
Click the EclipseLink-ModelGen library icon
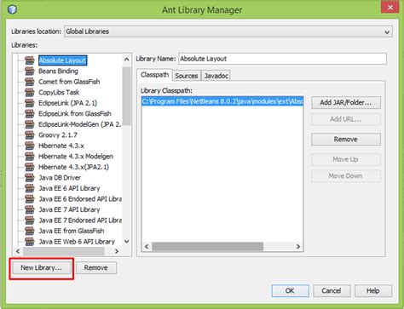pos(30,124)
